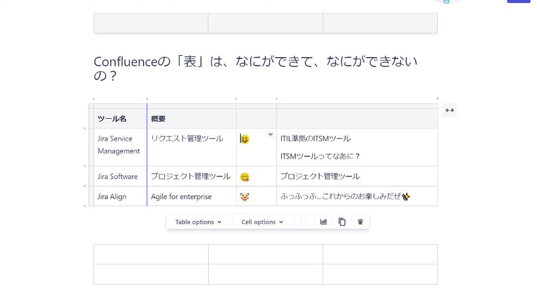The image size is (537, 288).
Task: Click the insert chart icon in table toolbar
Action: tap(324, 222)
